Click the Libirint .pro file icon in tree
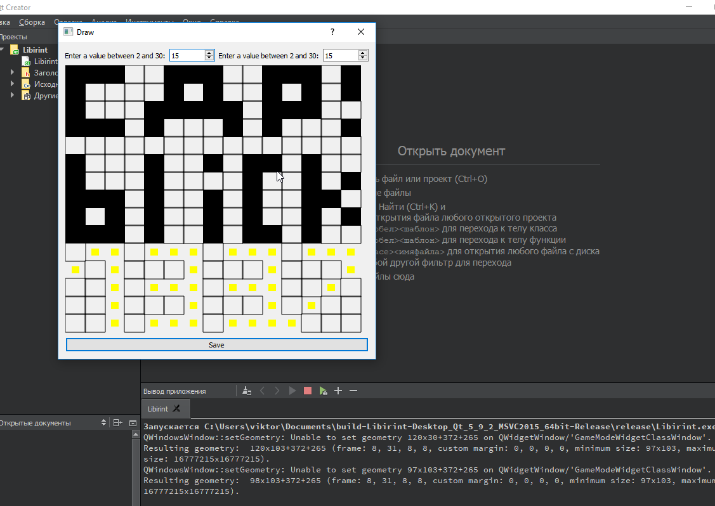This screenshot has height=506, width=715. coord(27,62)
